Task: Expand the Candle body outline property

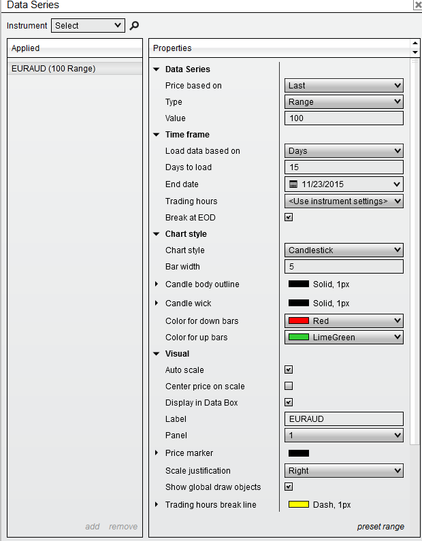Action: pyautogui.click(x=157, y=284)
